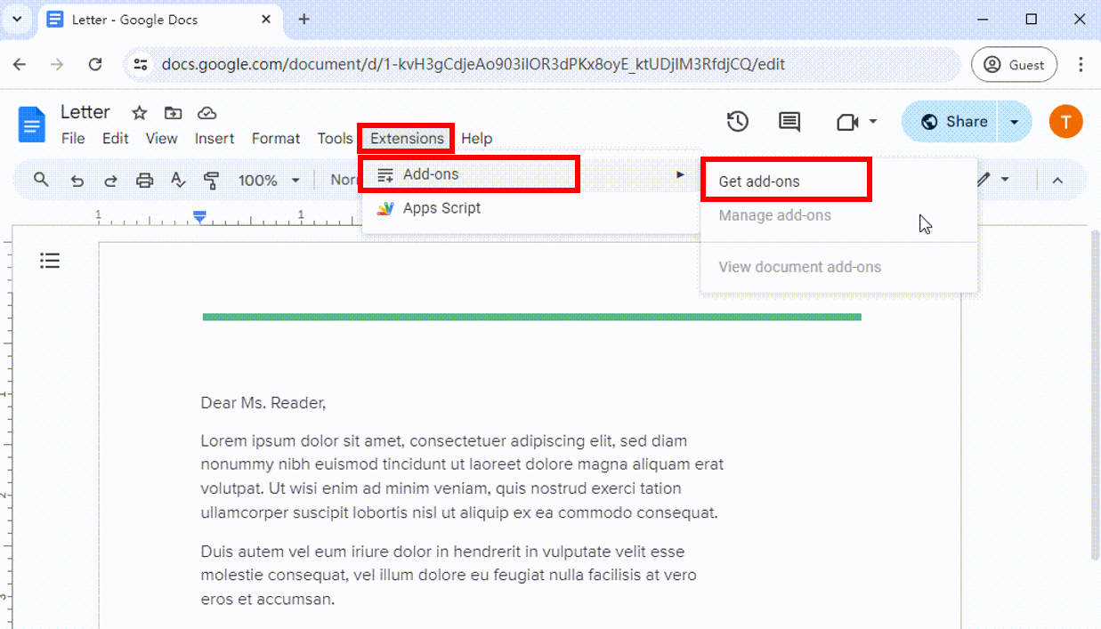Choose Manage add-ons
This screenshot has height=629, width=1101.
(838, 215)
